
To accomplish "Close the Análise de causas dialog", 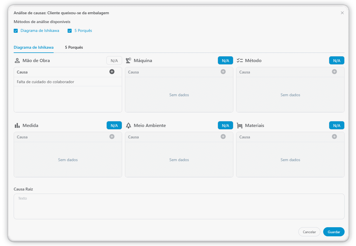I will [x=342, y=13].
